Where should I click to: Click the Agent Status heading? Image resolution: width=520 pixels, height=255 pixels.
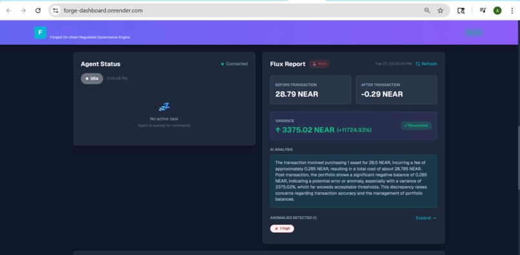[101, 64]
